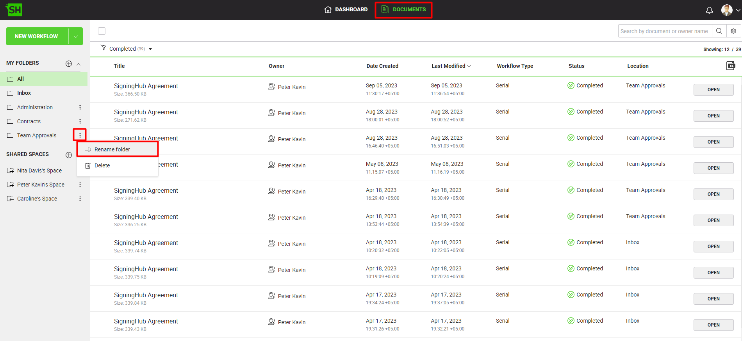Click the search magnifier icon
742x341 pixels.
click(719, 31)
